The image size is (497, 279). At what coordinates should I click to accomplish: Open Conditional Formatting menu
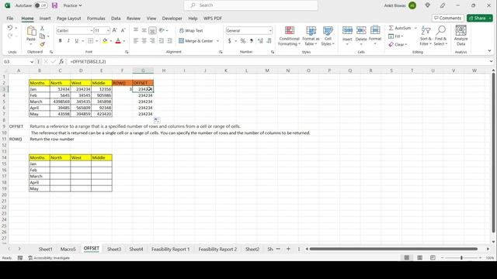(x=289, y=36)
